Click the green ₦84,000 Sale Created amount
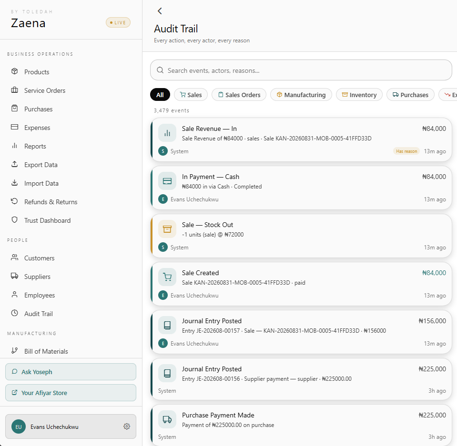 point(434,273)
